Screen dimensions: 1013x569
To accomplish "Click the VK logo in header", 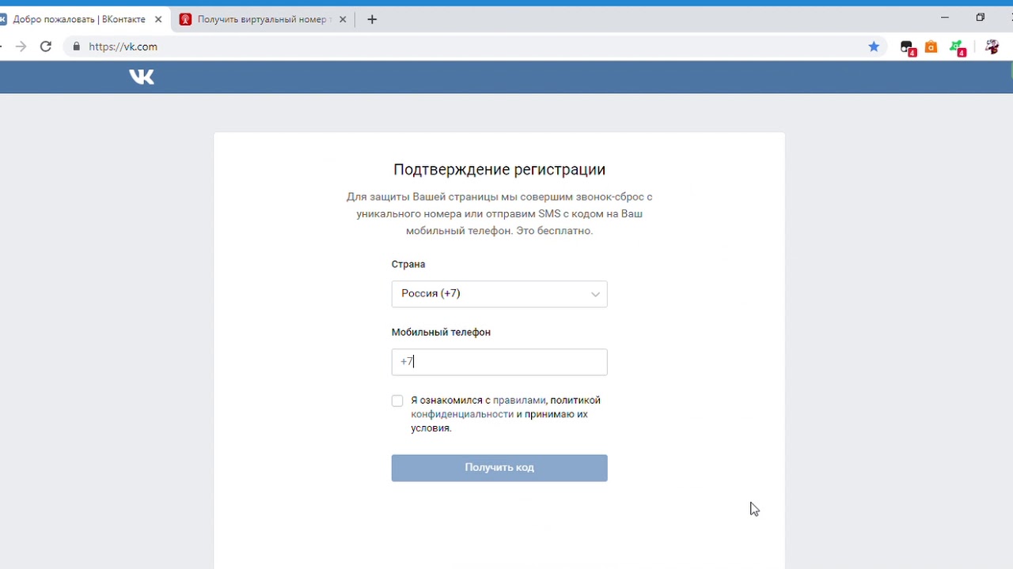I will [x=142, y=77].
